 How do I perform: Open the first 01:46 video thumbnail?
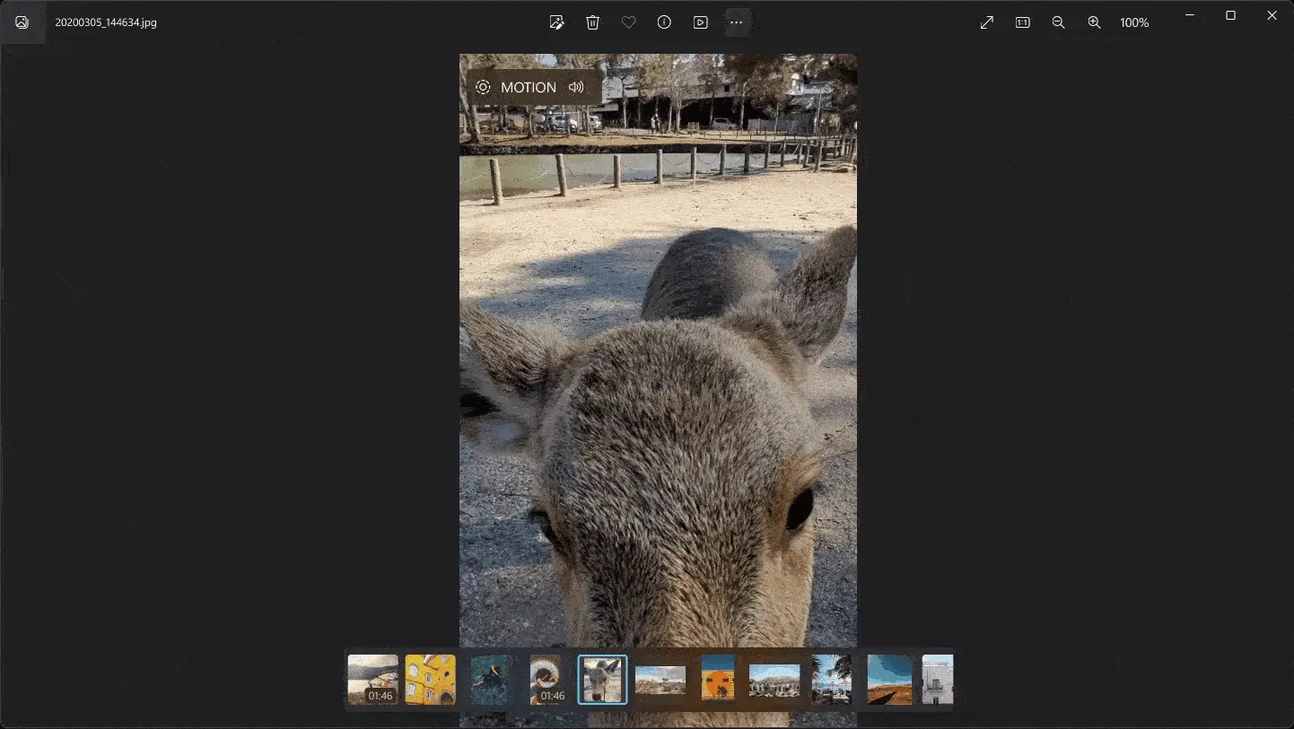372,679
